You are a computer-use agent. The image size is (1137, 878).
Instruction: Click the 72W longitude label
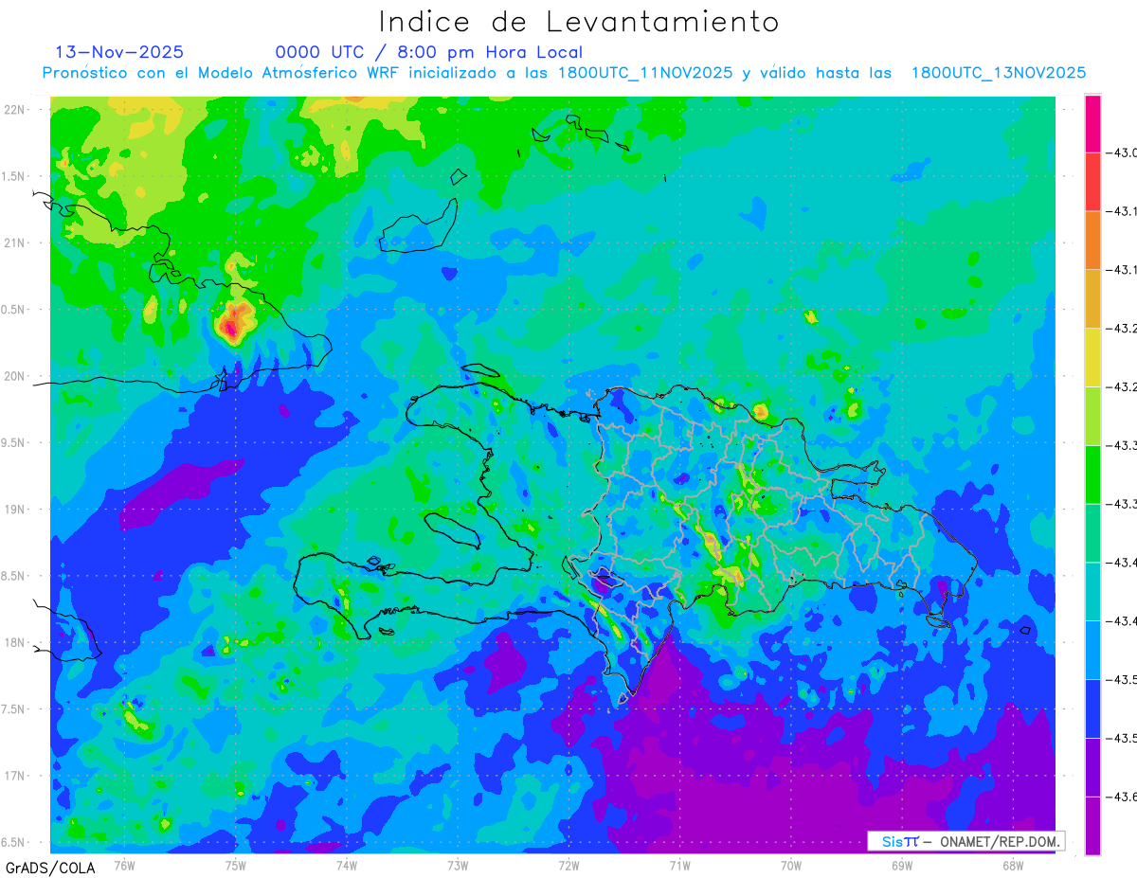point(568,865)
